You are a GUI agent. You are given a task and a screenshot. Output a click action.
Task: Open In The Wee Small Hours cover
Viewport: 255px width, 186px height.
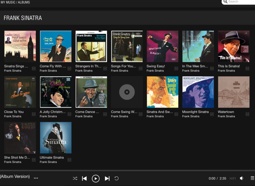[x=198, y=46]
